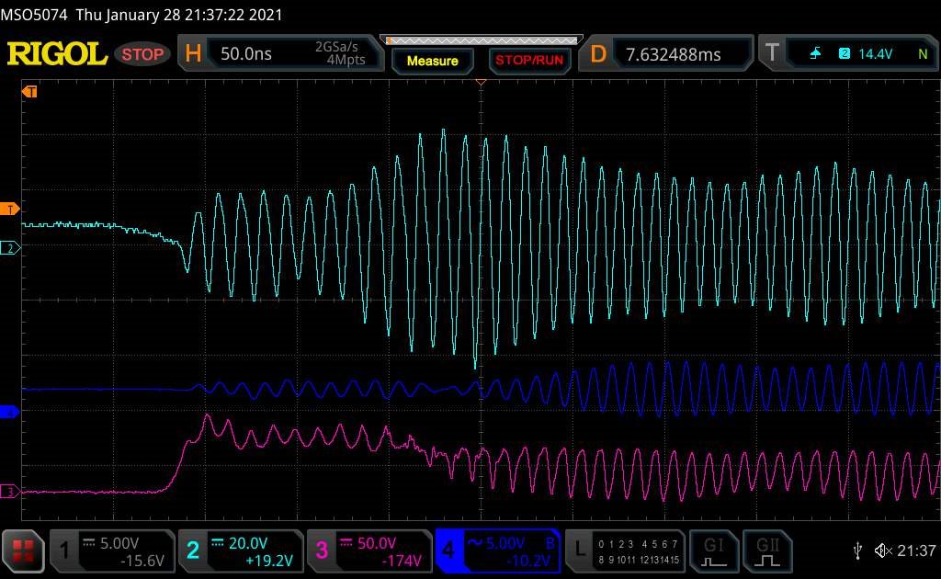Click the channel 2 ground marker

[x=9, y=247]
